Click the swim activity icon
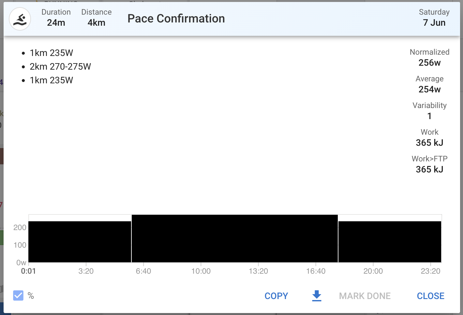Screen dimensions: 463x315 tap(20, 19)
